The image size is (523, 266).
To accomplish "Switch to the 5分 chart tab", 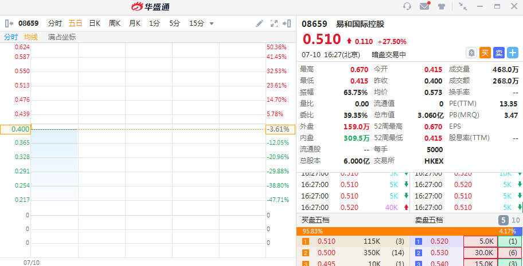I will click(174, 23).
